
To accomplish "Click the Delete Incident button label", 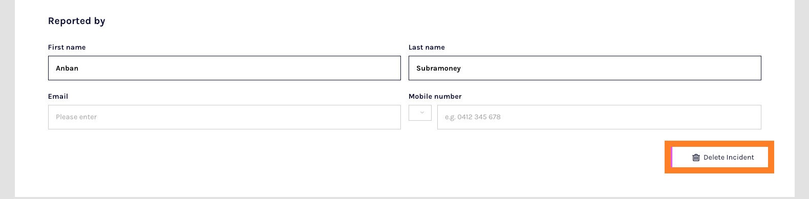I will click(729, 158).
